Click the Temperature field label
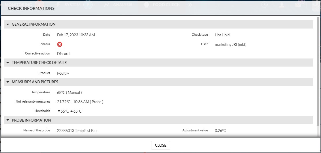Viewport: 321px width, 153px height. 41,92
